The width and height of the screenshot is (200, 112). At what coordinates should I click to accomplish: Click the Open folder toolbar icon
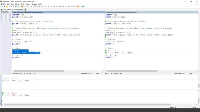(7, 7)
